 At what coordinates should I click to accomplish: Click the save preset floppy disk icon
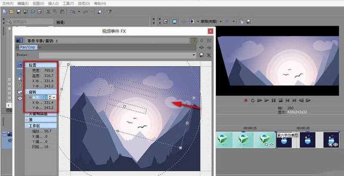(x=201, y=55)
